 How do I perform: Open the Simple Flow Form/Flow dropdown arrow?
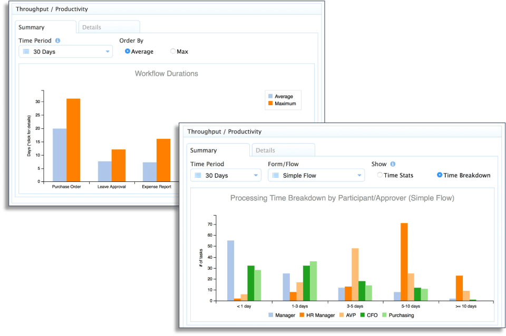(x=359, y=176)
